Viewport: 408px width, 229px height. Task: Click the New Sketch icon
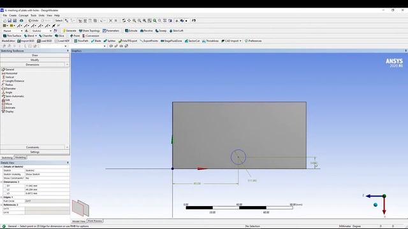pos(55,31)
